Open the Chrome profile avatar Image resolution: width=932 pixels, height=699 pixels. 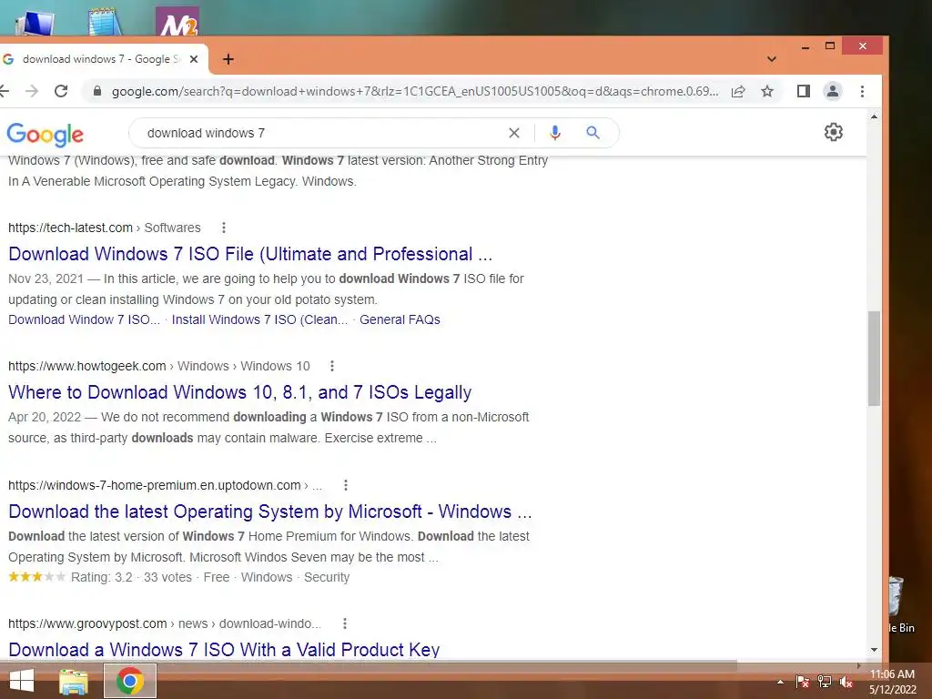[833, 91]
